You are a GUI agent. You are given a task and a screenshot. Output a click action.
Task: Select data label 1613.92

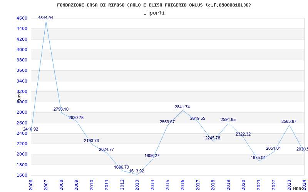(x=137, y=171)
